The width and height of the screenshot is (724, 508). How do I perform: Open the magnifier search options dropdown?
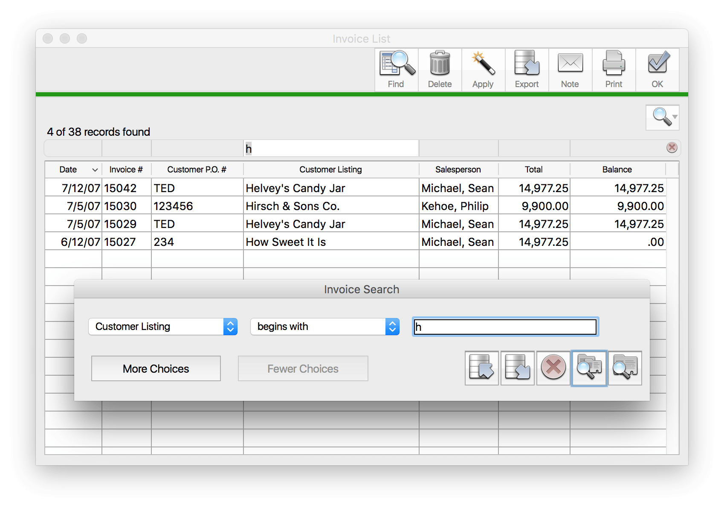click(x=663, y=117)
